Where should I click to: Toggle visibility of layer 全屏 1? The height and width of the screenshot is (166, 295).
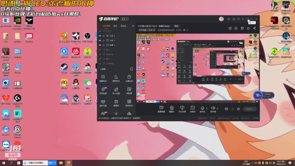pyautogui.click(x=100, y=45)
